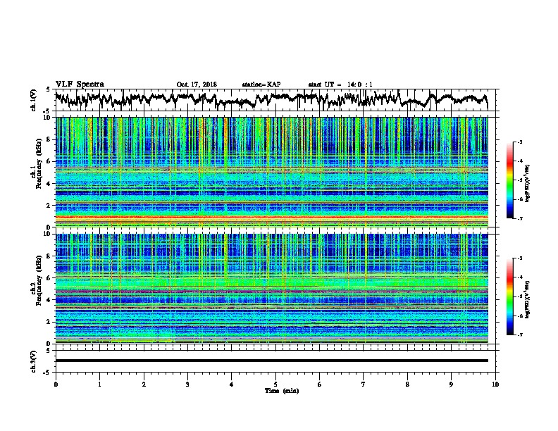The height and width of the screenshot is (431, 558).
Task: Click the lower colorbar "log(PSD)(V²/Hz)" label
Action: (528, 300)
